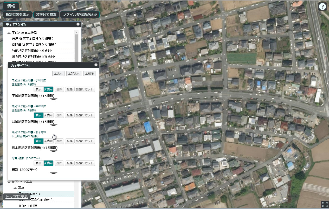Open 文字列で検索 search
This screenshot has width=329, height=209.
(x=46, y=15)
